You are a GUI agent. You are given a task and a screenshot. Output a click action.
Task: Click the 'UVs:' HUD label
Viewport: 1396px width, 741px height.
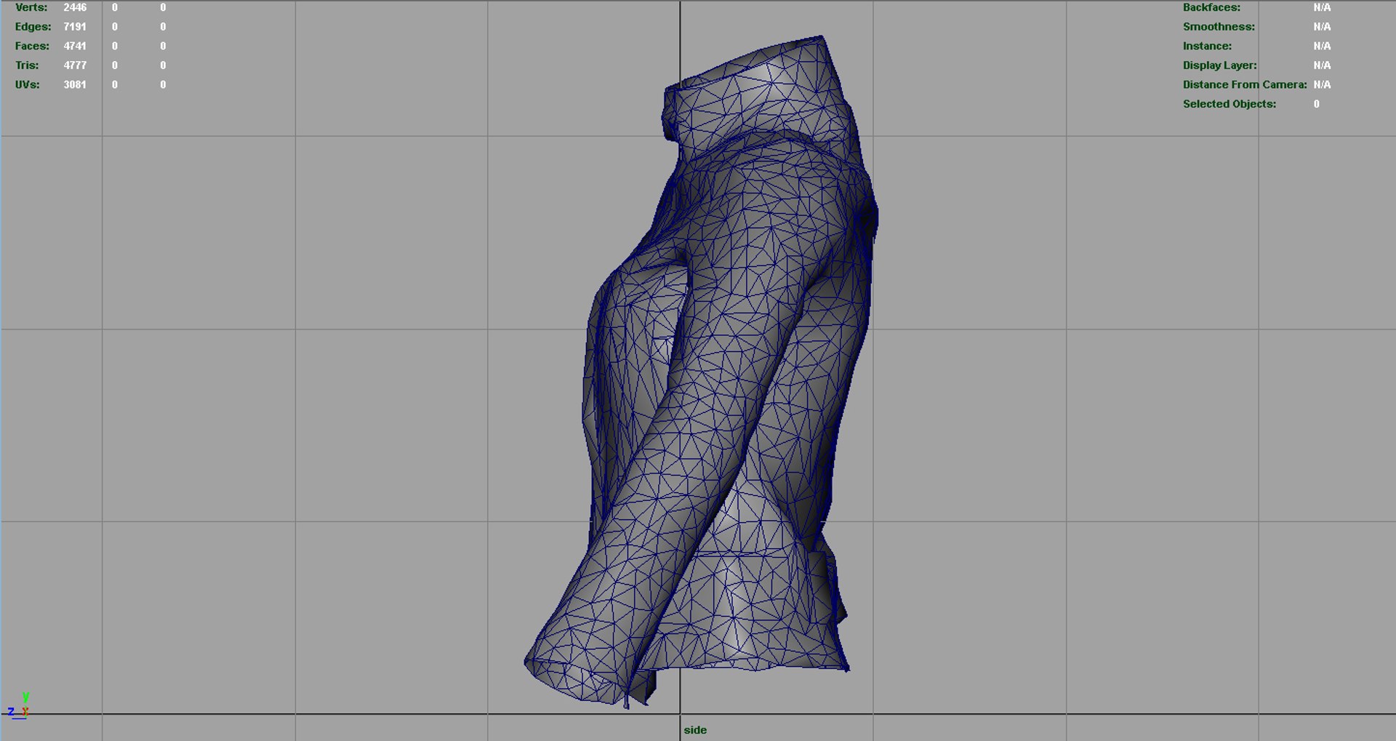point(28,84)
